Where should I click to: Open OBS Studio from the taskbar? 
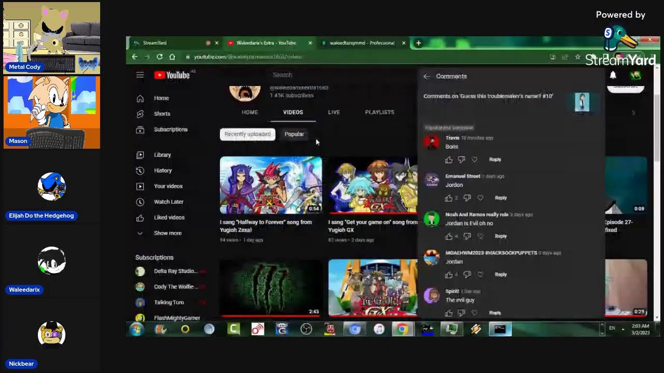pos(306,329)
